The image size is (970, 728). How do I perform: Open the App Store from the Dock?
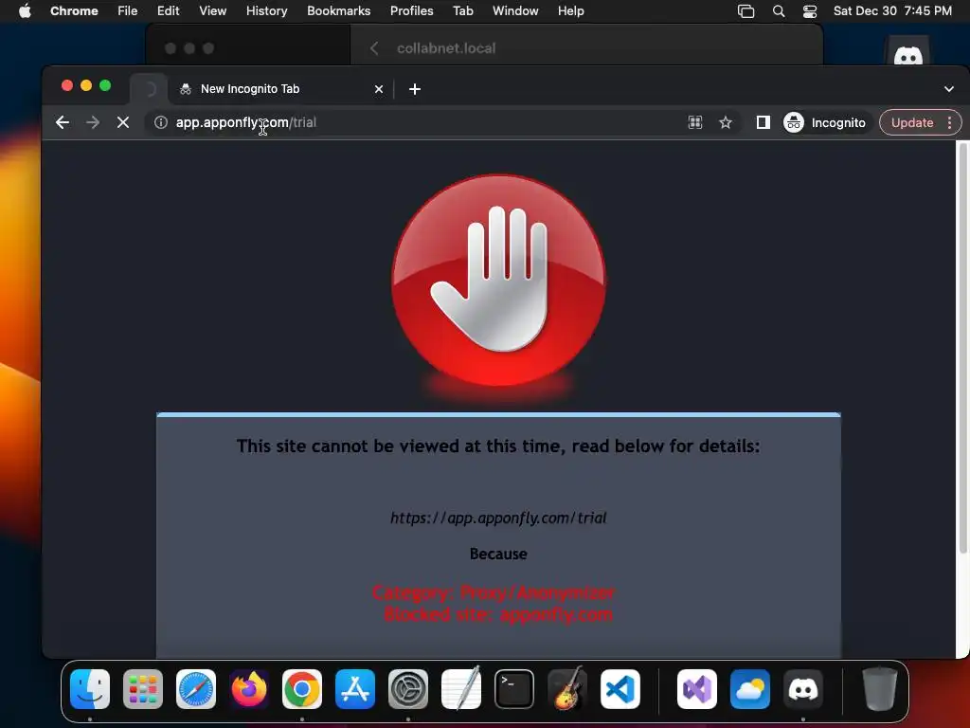tap(355, 689)
